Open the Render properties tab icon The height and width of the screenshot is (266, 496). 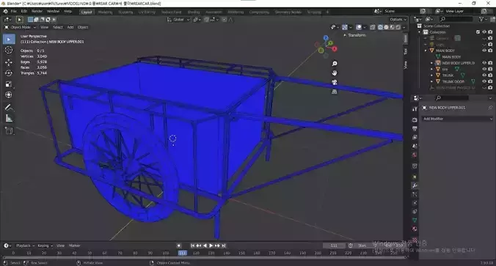coord(415,120)
